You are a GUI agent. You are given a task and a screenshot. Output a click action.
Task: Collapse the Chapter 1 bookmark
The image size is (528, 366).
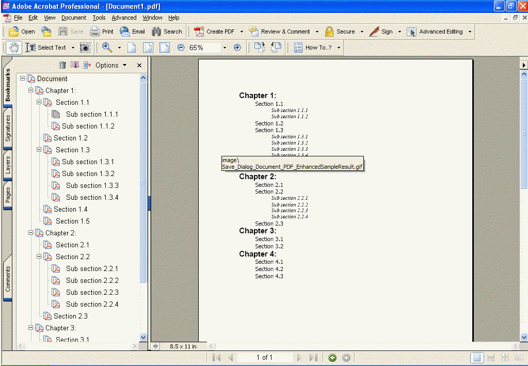[x=30, y=90]
